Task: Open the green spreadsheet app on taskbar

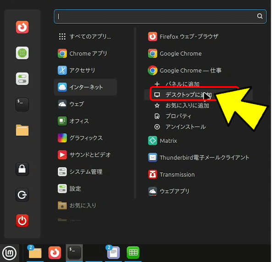Action: tap(133, 252)
